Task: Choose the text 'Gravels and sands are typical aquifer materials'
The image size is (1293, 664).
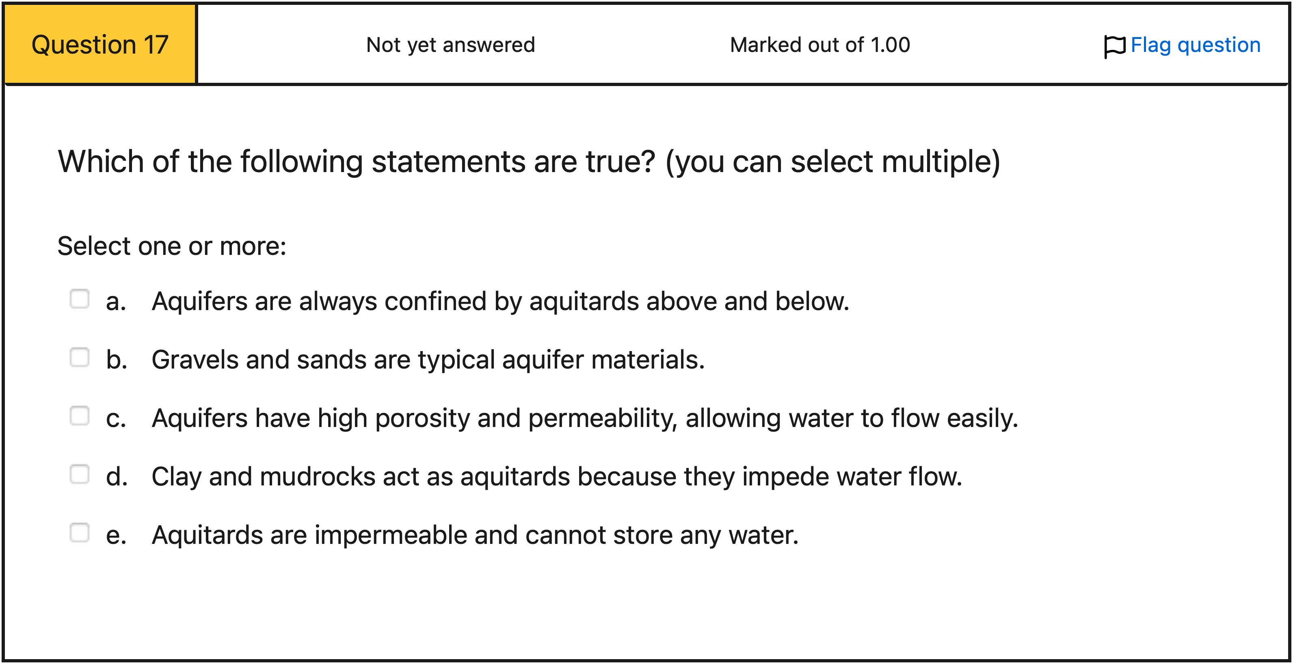Action: pos(428,360)
